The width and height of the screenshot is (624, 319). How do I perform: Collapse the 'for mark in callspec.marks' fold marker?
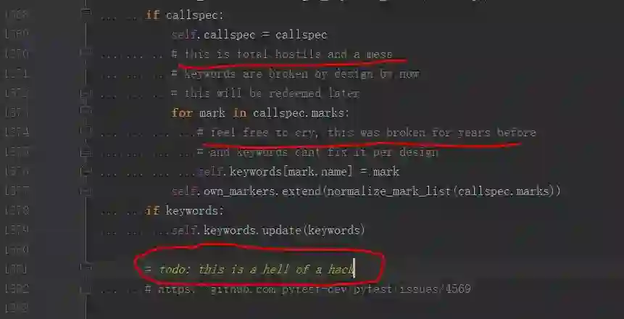point(86,110)
